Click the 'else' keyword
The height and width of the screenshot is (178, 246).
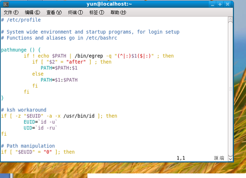[x=38, y=74]
